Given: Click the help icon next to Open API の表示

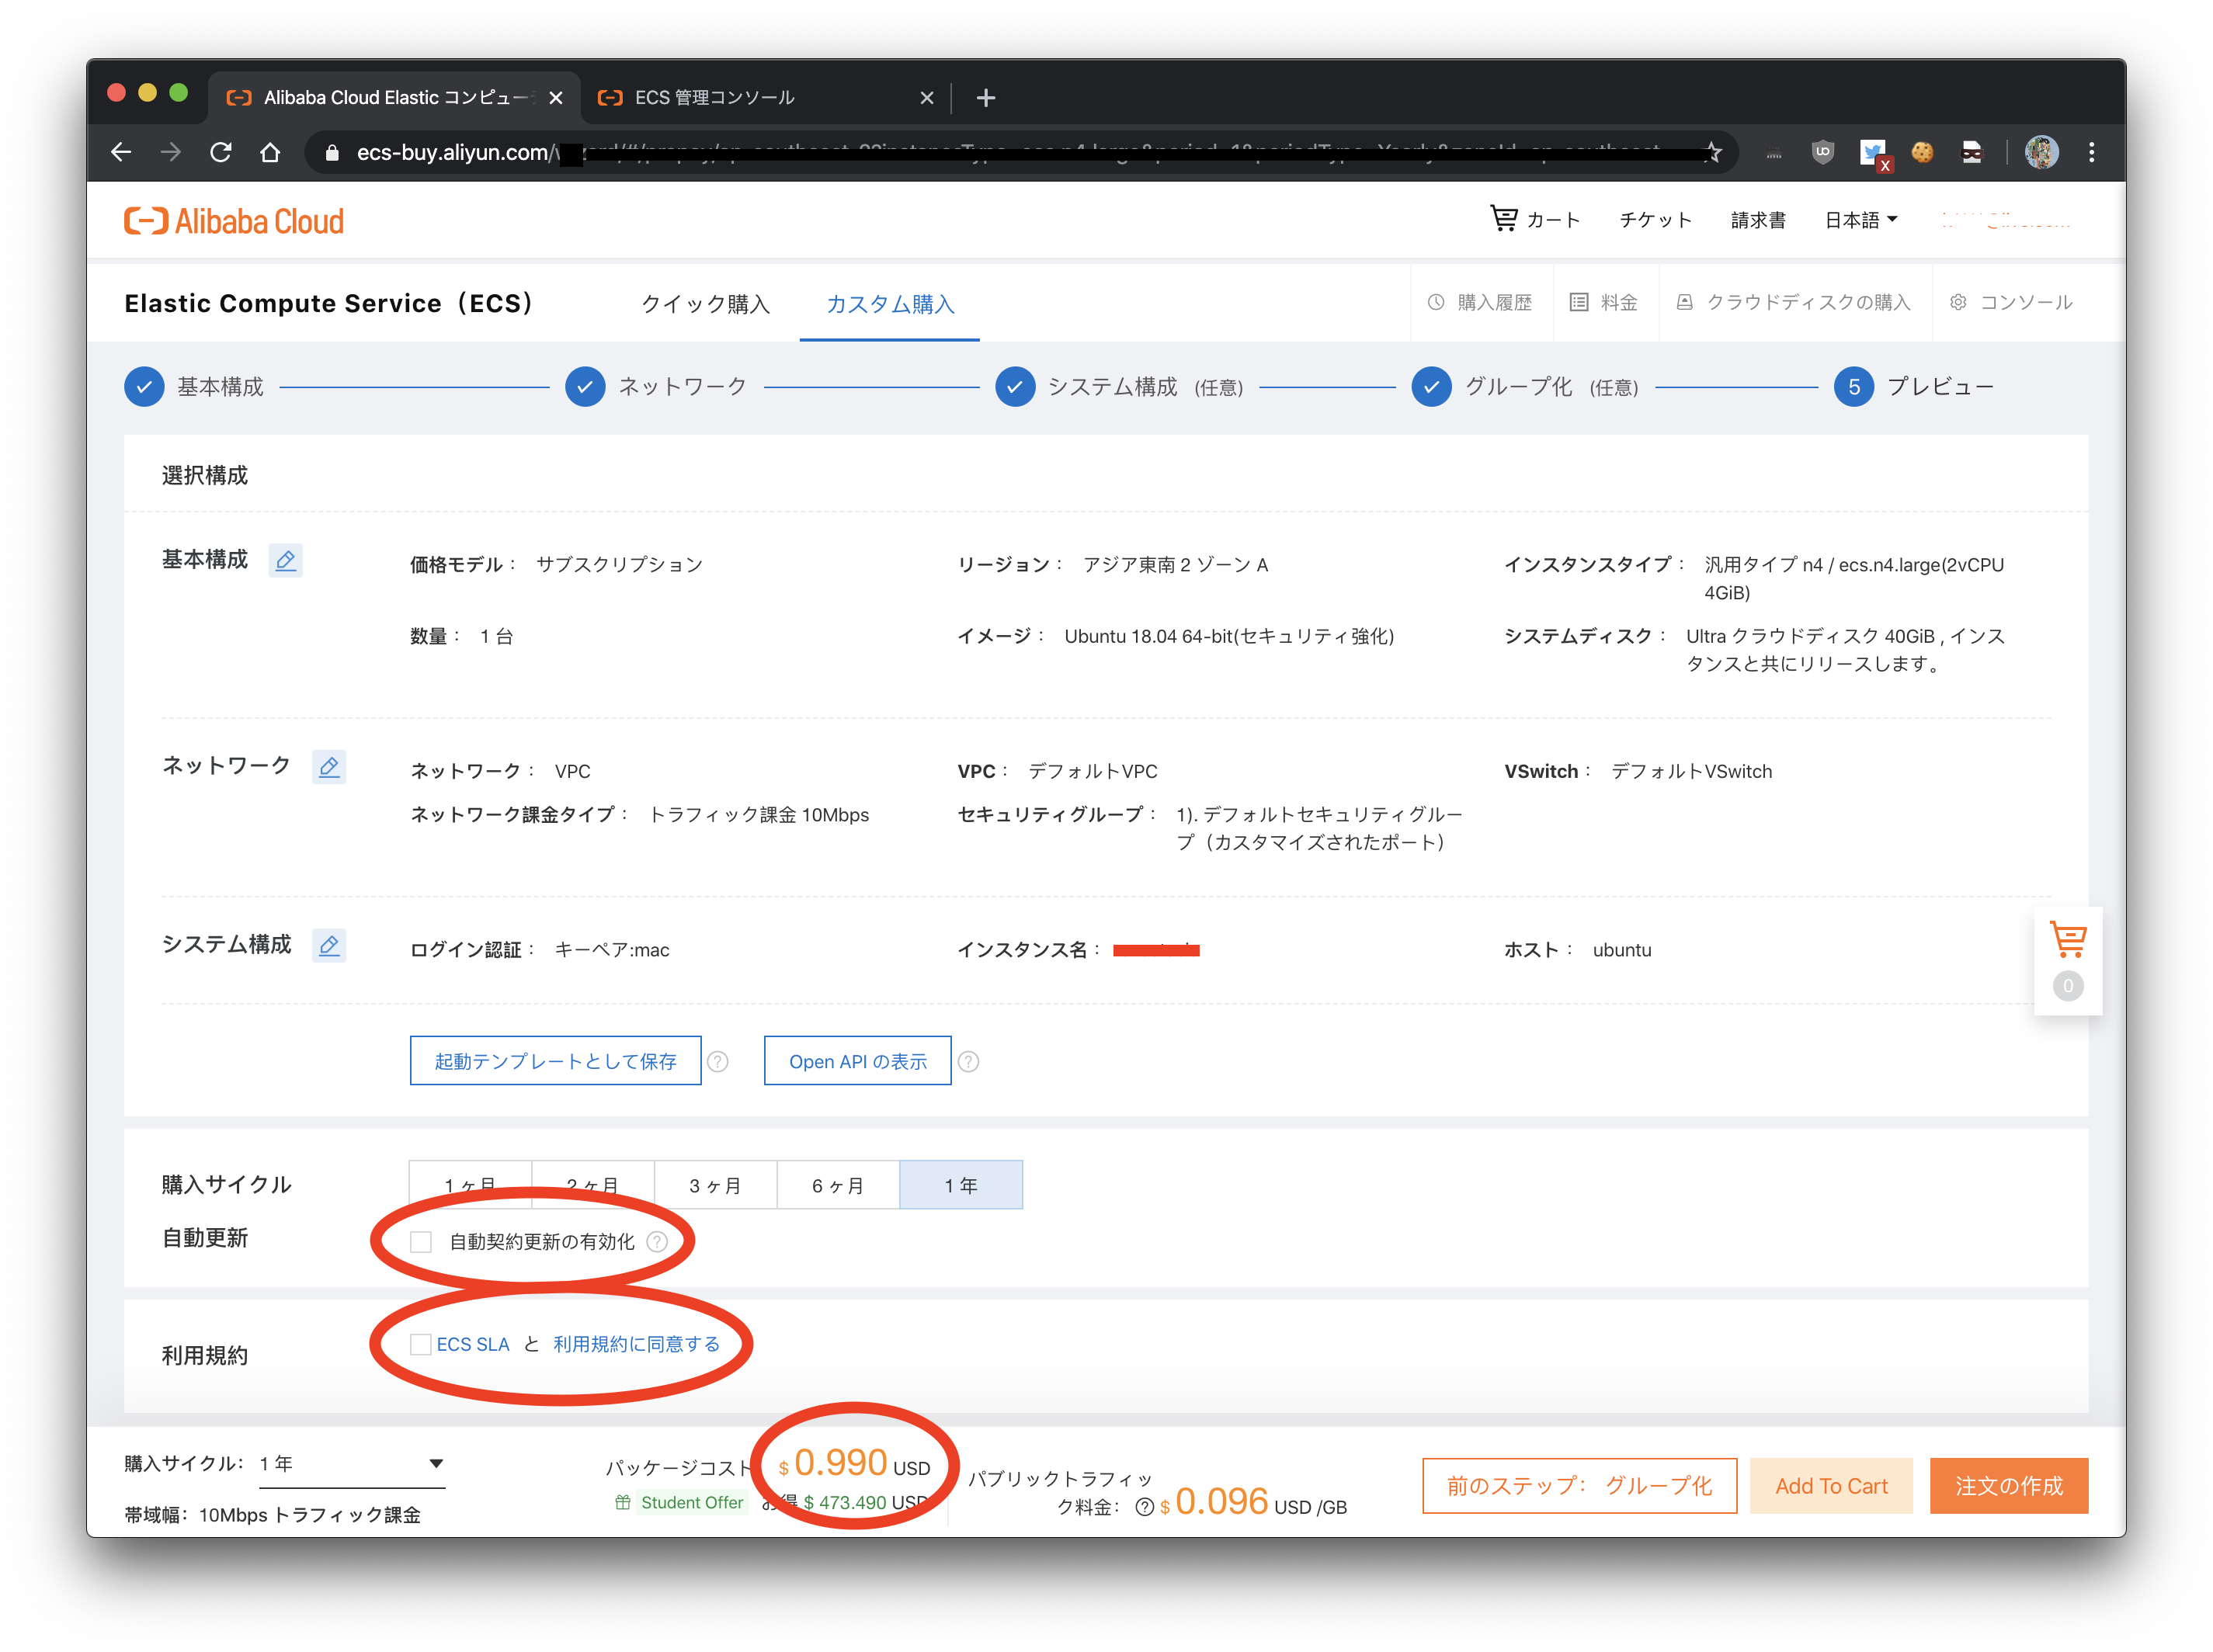Looking at the screenshot, I should coord(968,1062).
